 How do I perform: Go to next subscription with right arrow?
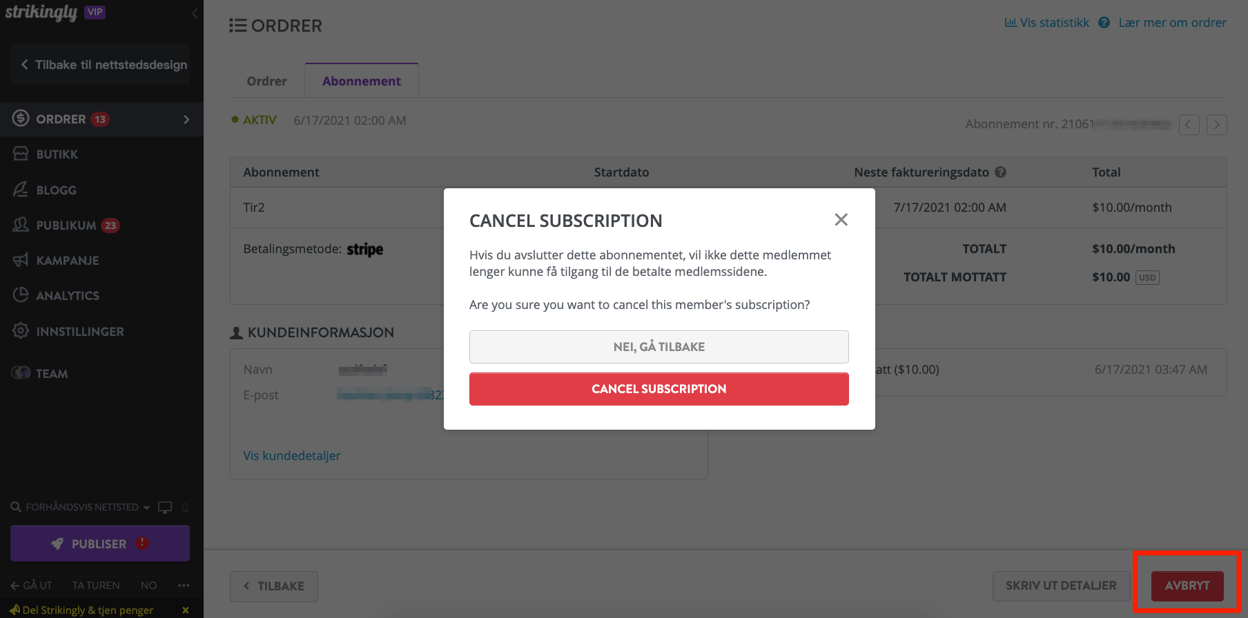pyautogui.click(x=1217, y=125)
